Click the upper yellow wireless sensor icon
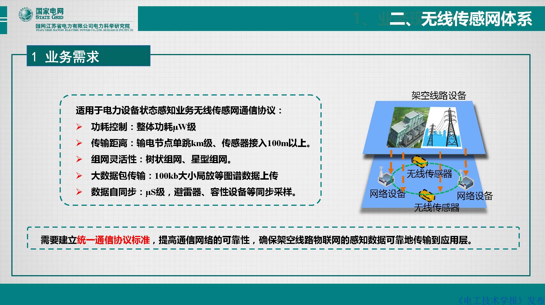This screenshot has height=305, width=545. (420, 162)
